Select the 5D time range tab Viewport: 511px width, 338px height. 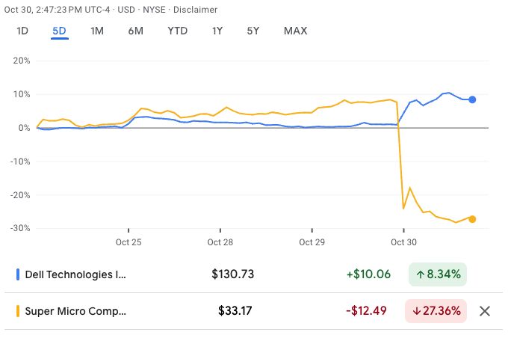pos(59,31)
